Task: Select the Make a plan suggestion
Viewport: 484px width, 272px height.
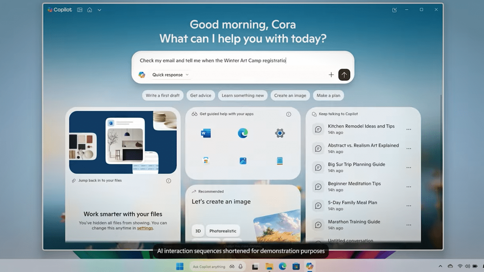Action: pos(328,95)
